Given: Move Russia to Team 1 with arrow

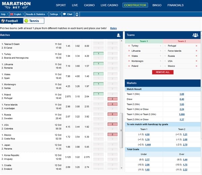Looking at the screenshot, I should coord(165,56).
